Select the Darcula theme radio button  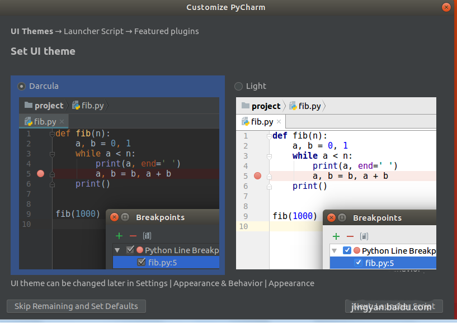tap(22, 86)
